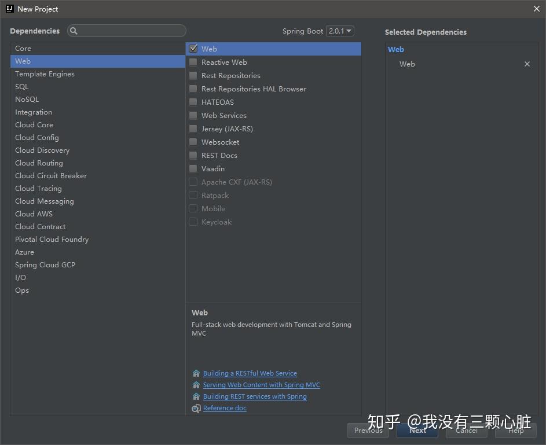Select the Web category in list
The width and height of the screenshot is (546, 445).
click(98, 61)
